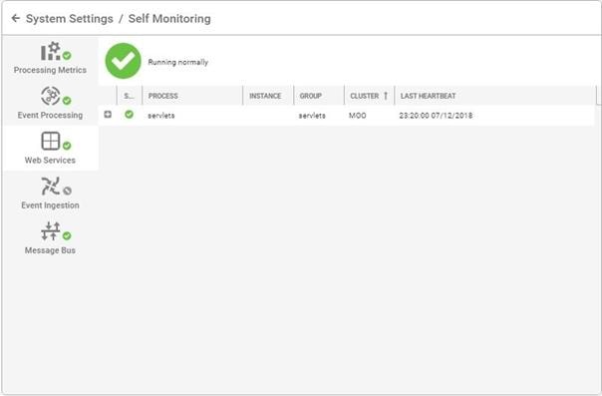Select the Web Services label

50,161
